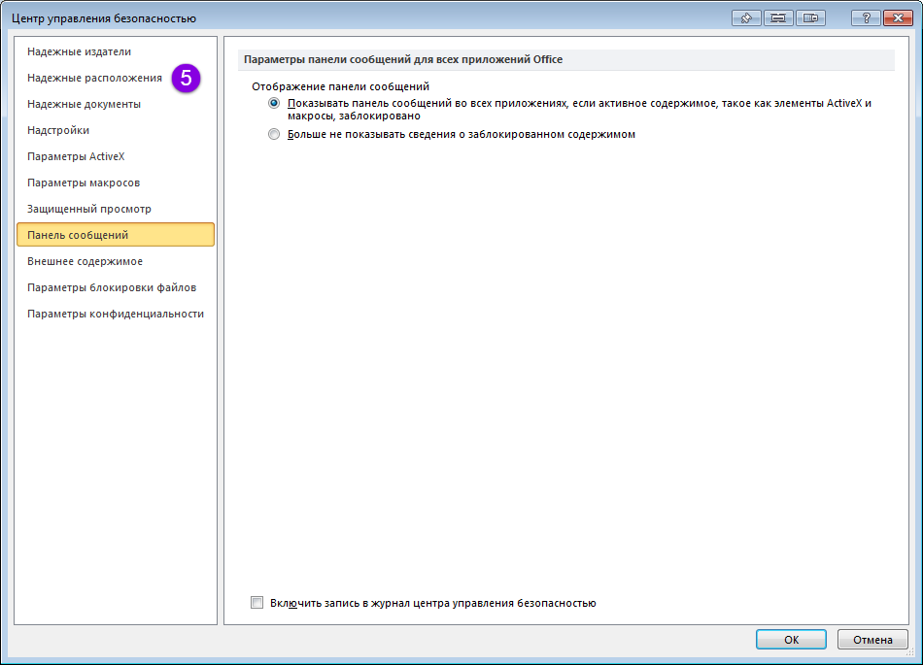Select the option Показывать панель сообщений во всех приложениях
923x665 pixels.
pyautogui.click(x=274, y=104)
